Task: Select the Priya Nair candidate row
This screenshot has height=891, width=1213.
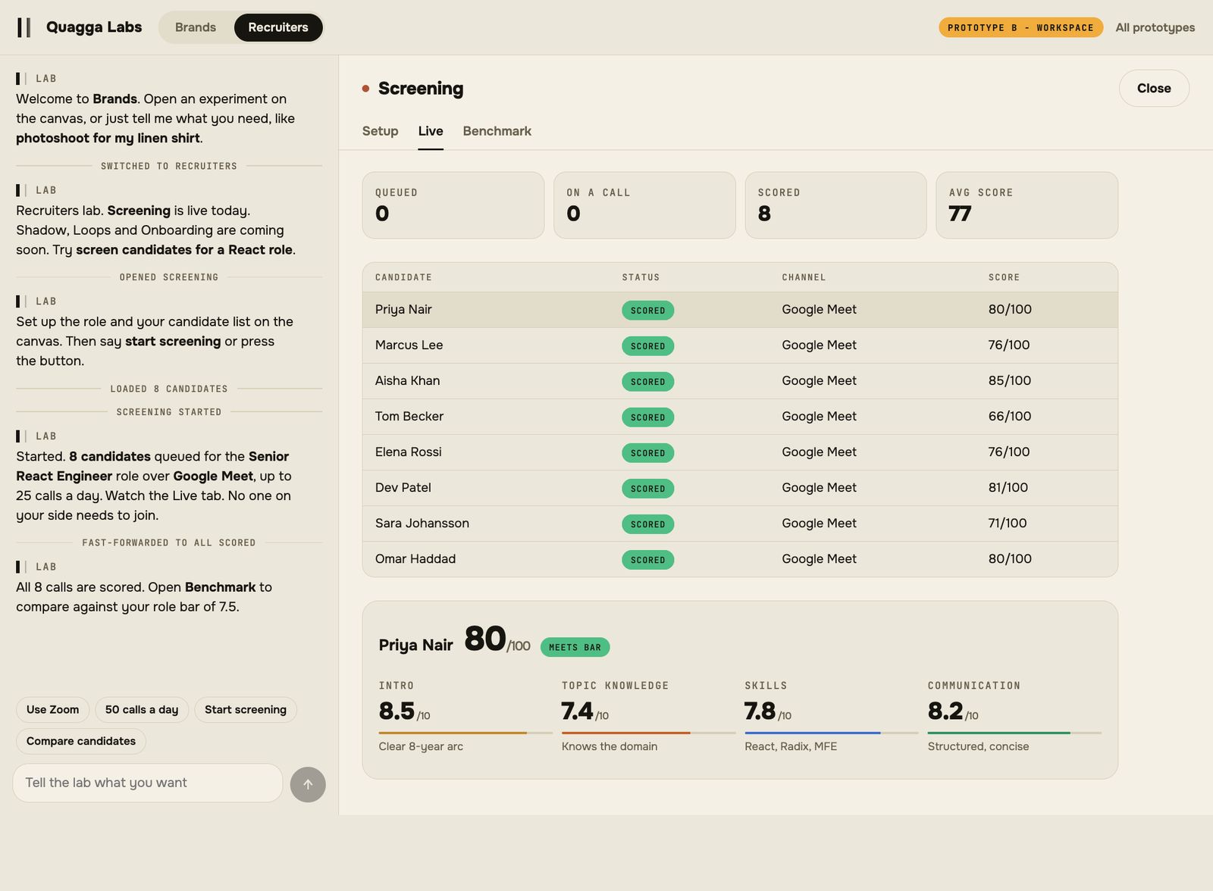Action: [740, 310]
